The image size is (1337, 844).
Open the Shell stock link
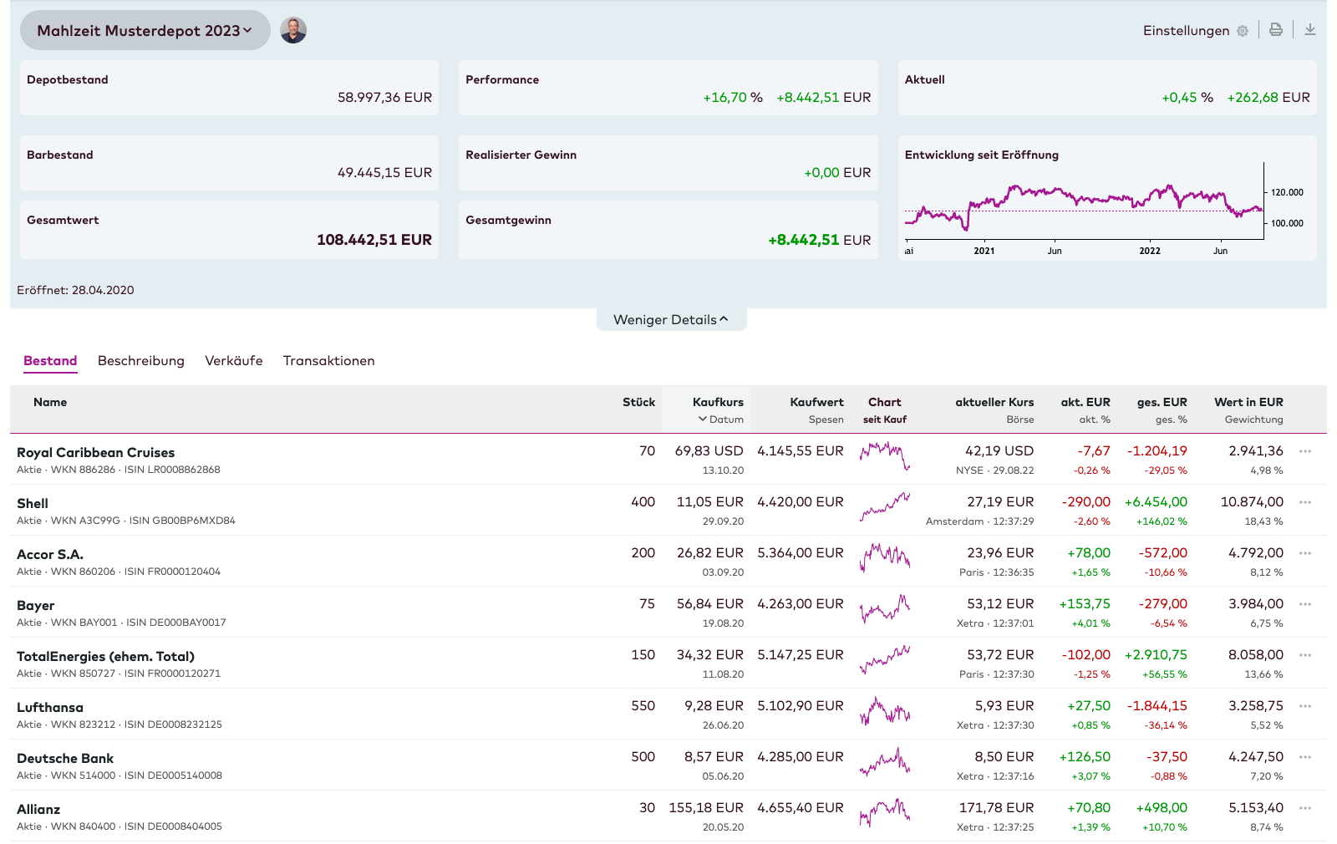[33, 503]
